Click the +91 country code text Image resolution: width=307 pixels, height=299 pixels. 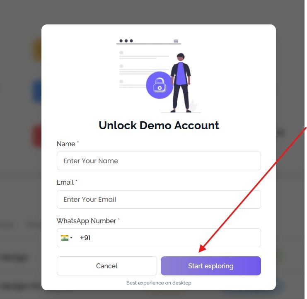(85, 238)
